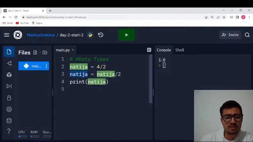Expand the tab search chevron
The height and width of the screenshot is (142, 253).
point(223,10)
